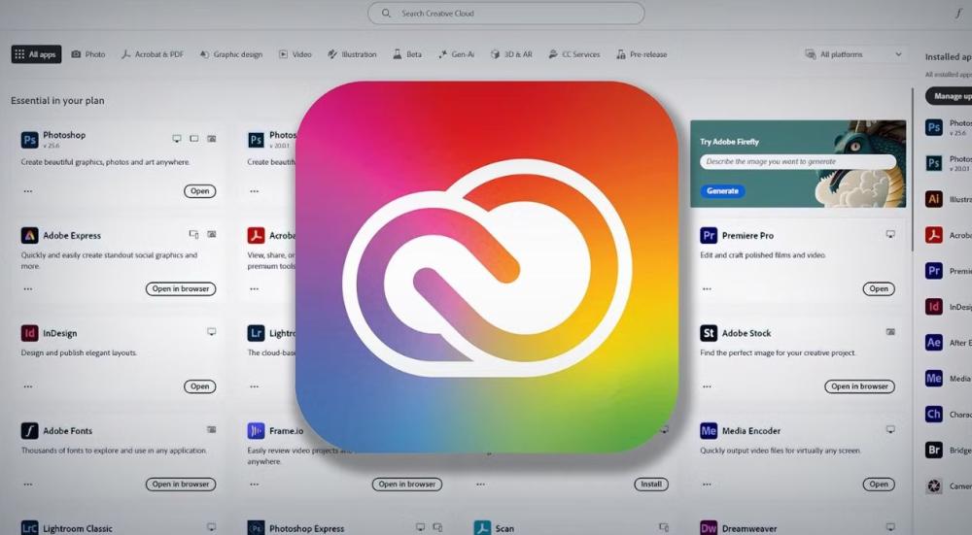The width and height of the screenshot is (972, 535).
Task: Select the All apps tab
Action: (x=36, y=54)
